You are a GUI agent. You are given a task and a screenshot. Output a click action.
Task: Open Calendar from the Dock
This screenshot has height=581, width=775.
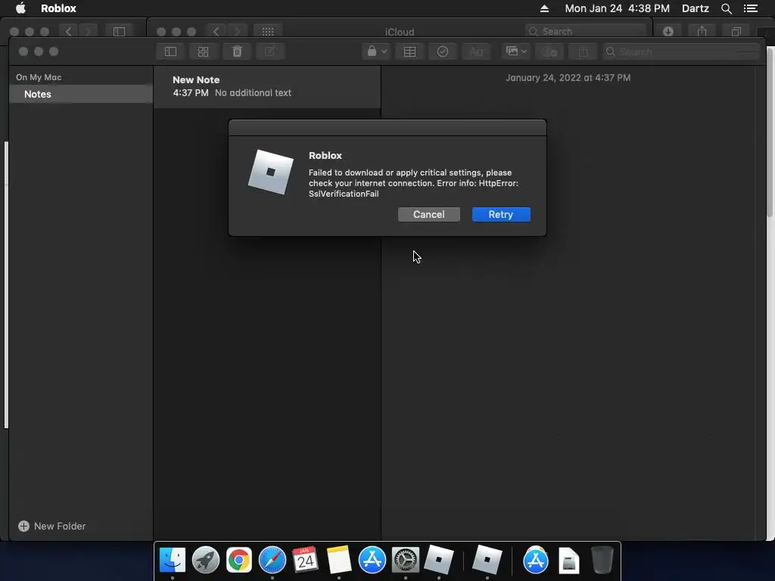[306, 560]
